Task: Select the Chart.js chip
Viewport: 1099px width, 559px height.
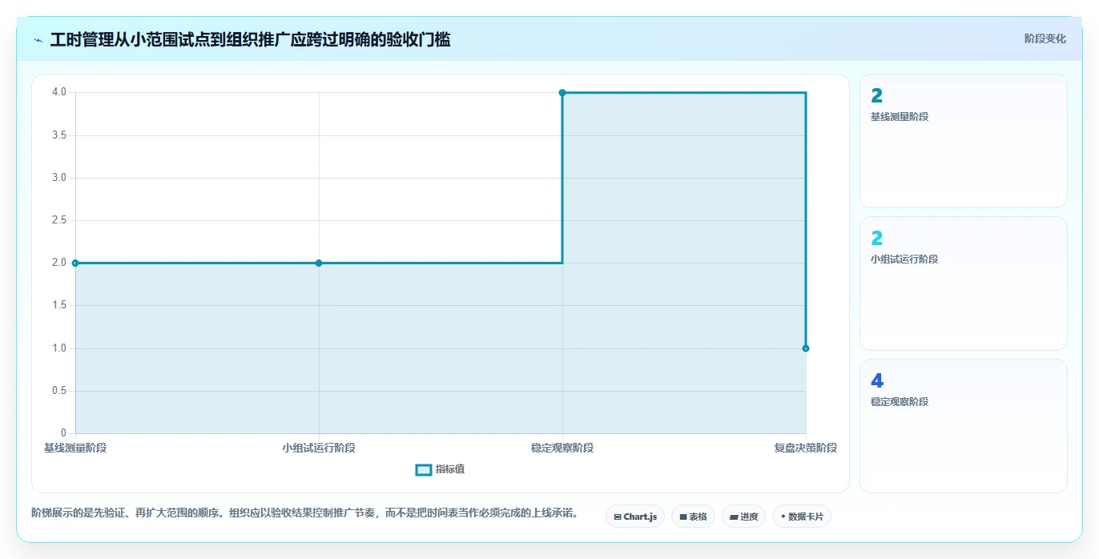Action: coord(635,517)
